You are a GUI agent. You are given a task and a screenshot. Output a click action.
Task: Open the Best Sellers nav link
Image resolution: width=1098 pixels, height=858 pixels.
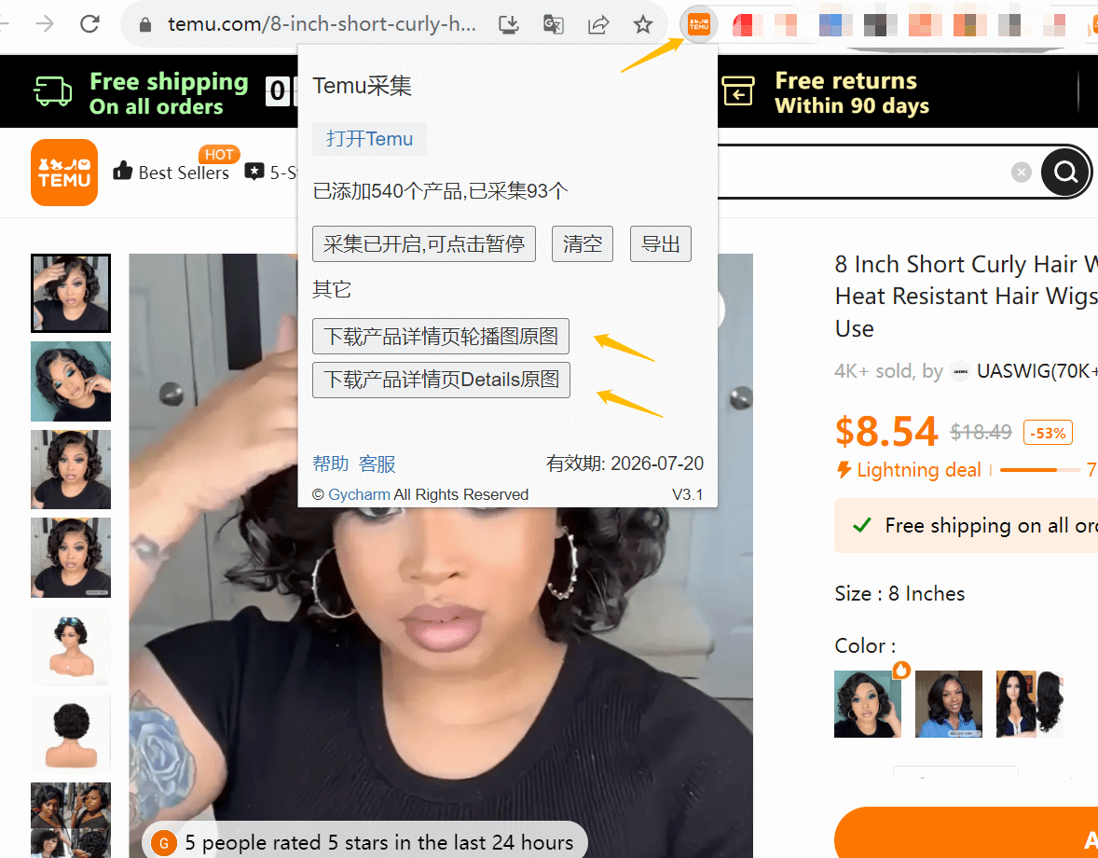184,173
